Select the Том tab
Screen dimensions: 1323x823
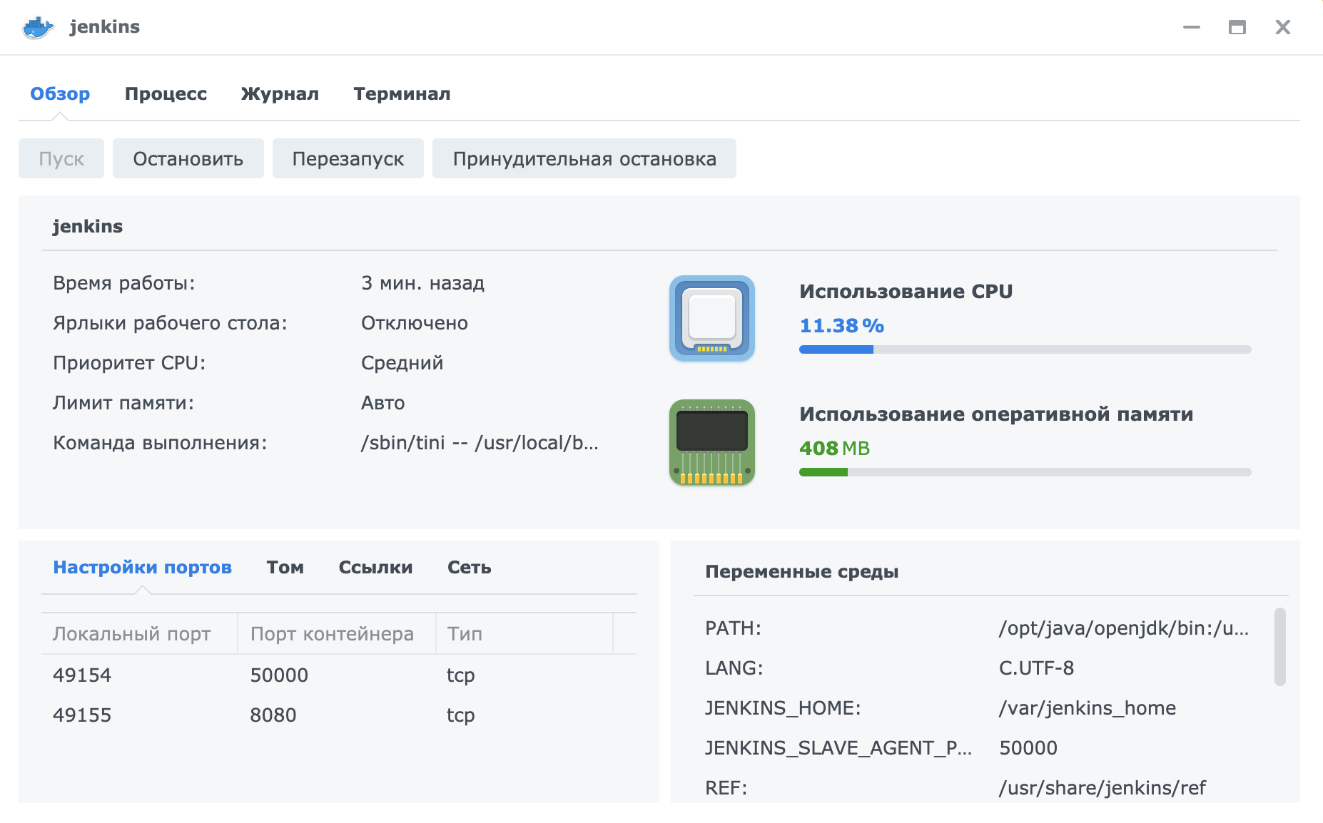click(x=285, y=568)
